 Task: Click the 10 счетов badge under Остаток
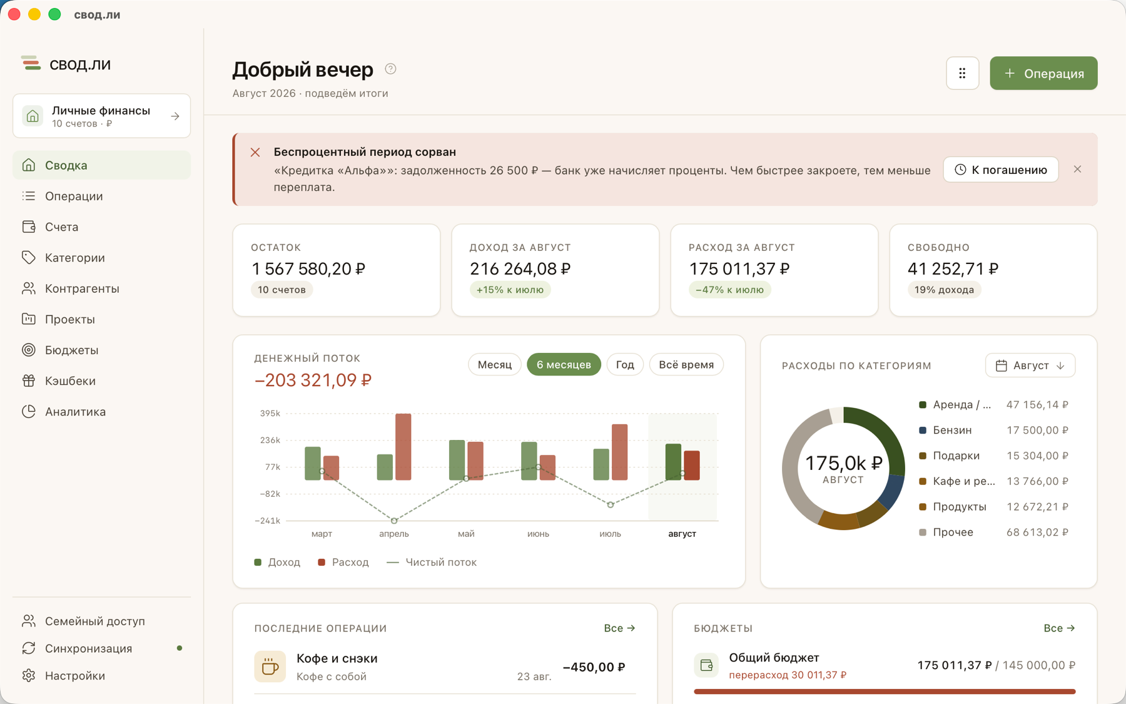(281, 290)
